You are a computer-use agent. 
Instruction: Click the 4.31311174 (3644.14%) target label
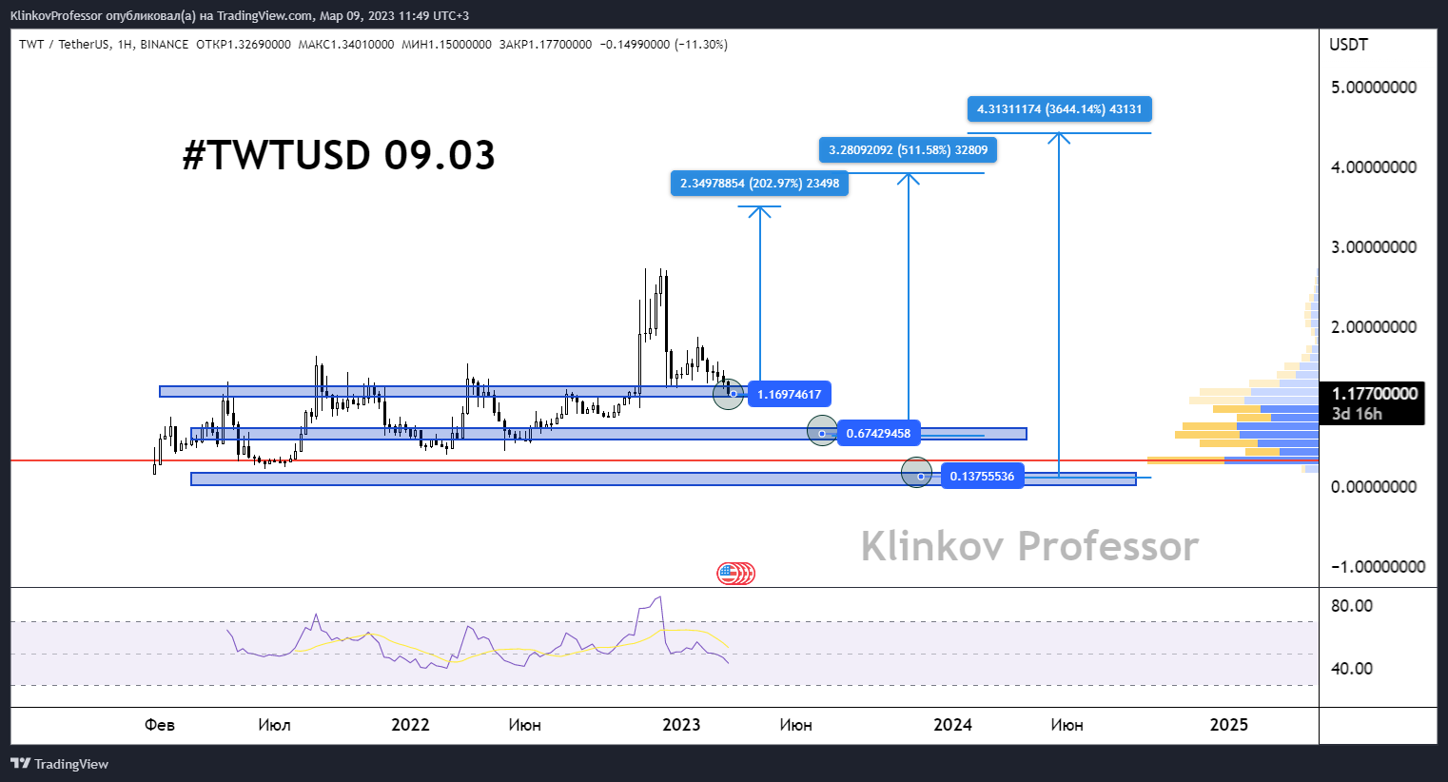click(1059, 108)
